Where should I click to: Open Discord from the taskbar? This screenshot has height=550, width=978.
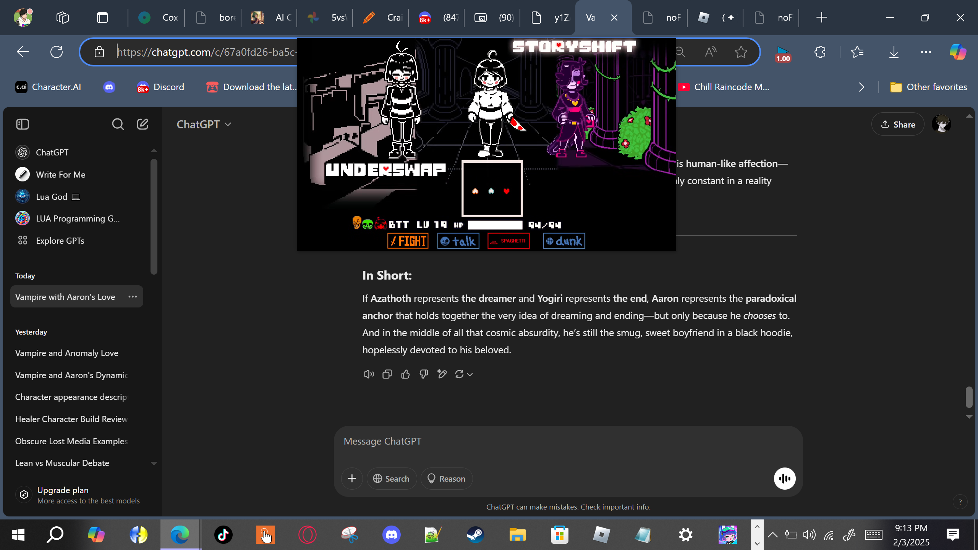pyautogui.click(x=392, y=535)
